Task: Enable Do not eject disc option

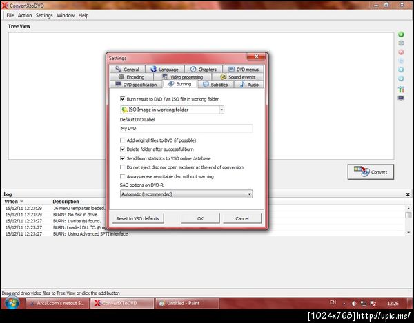Action: pyautogui.click(x=123, y=167)
